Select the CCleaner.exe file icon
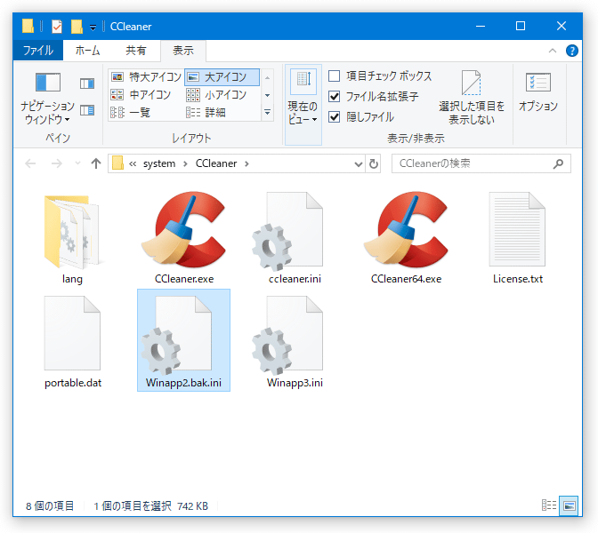Image resolution: width=598 pixels, height=533 pixels. (x=184, y=229)
